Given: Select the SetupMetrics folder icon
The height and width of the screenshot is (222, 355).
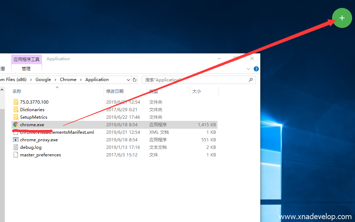Looking at the screenshot, I should pos(15,117).
